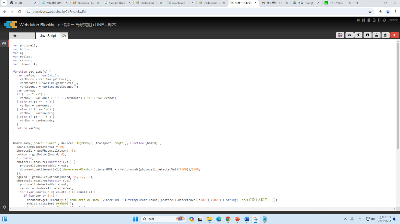Screen dimensions: 400x224
Task: Open settings gear at bottom left
Action: pos(4,207)
